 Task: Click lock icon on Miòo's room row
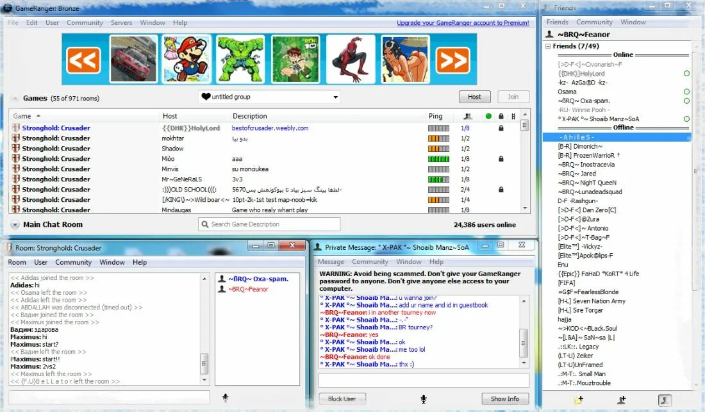[x=501, y=159]
